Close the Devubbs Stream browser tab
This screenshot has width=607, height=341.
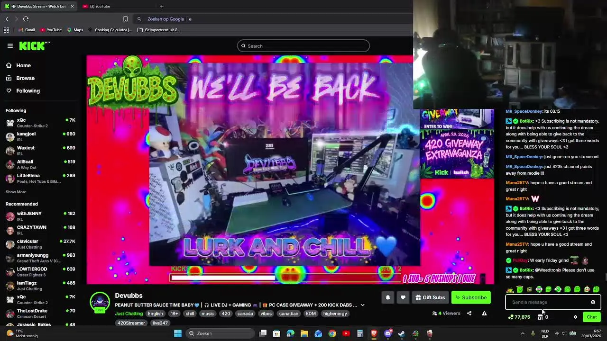(x=72, y=6)
